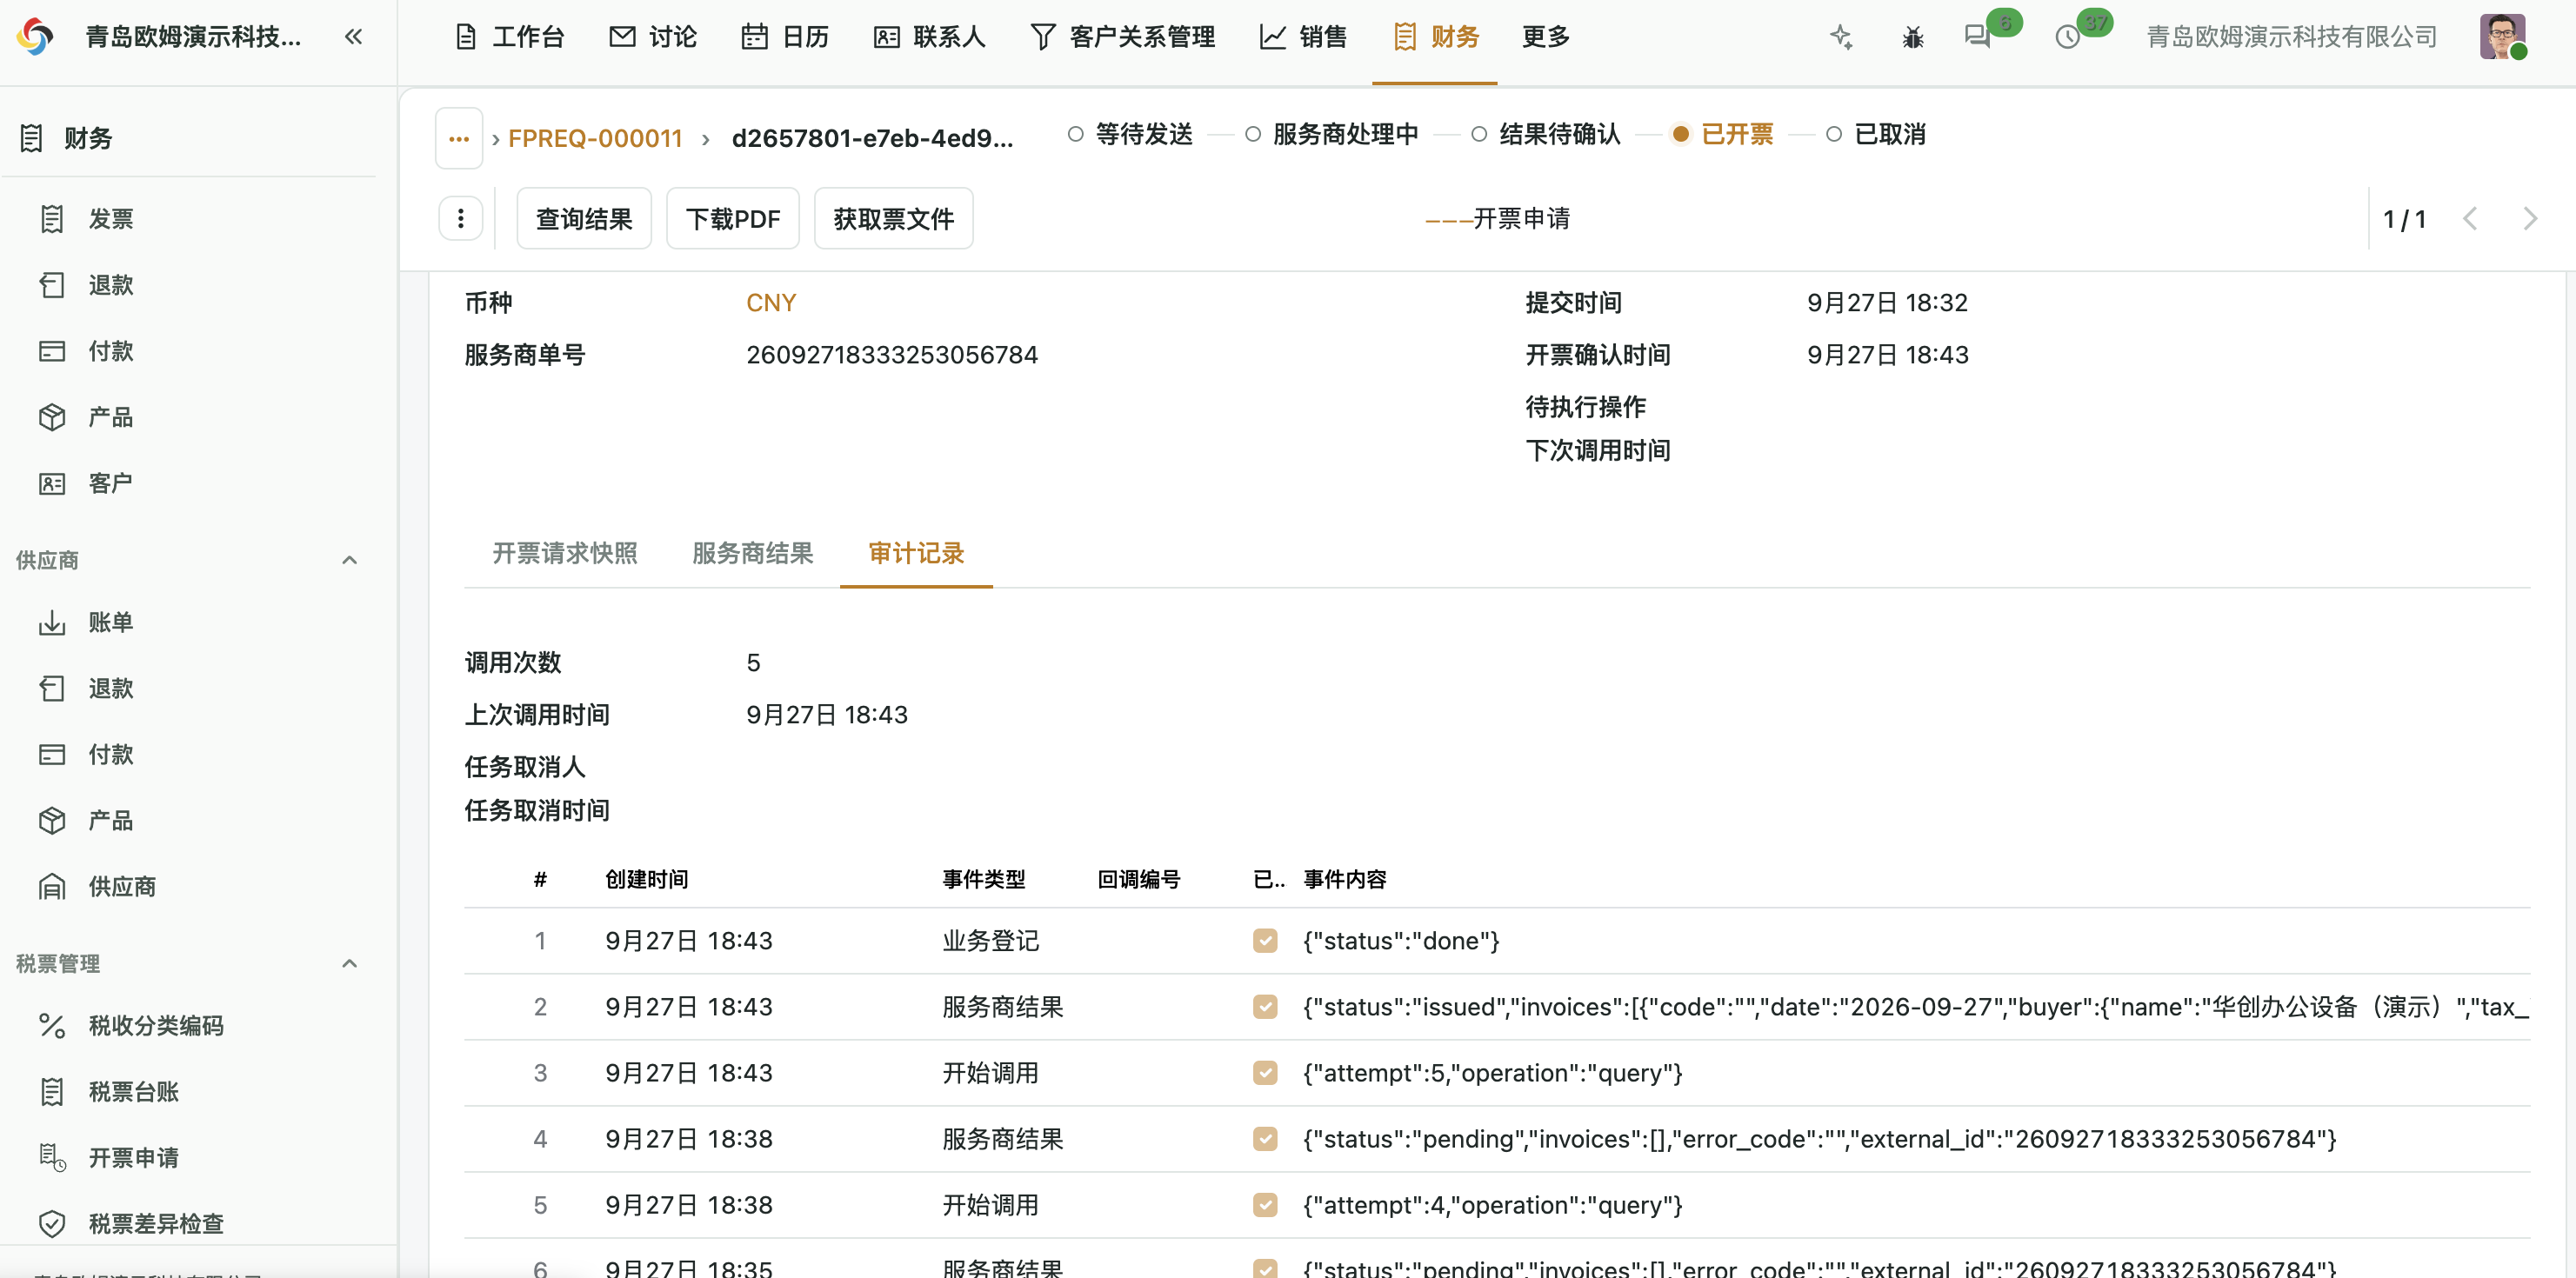Click 创建时间 column header
Screen dimensions: 2576x1278
tap(647, 879)
